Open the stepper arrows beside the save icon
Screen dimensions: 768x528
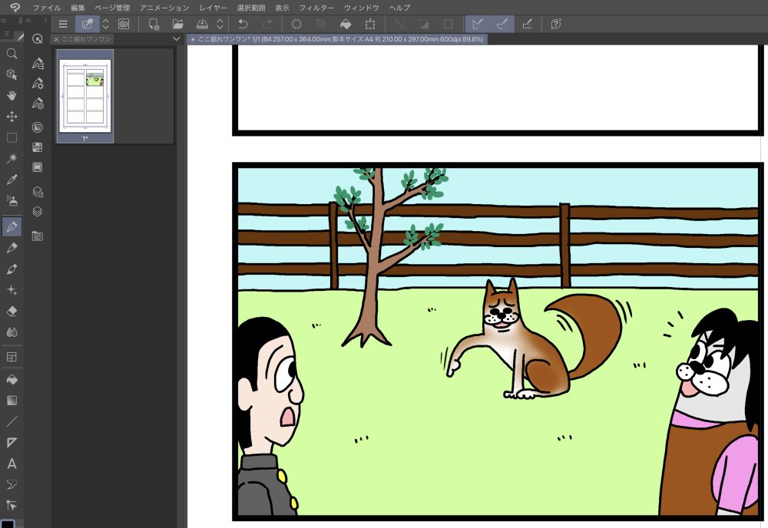click(220, 24)
